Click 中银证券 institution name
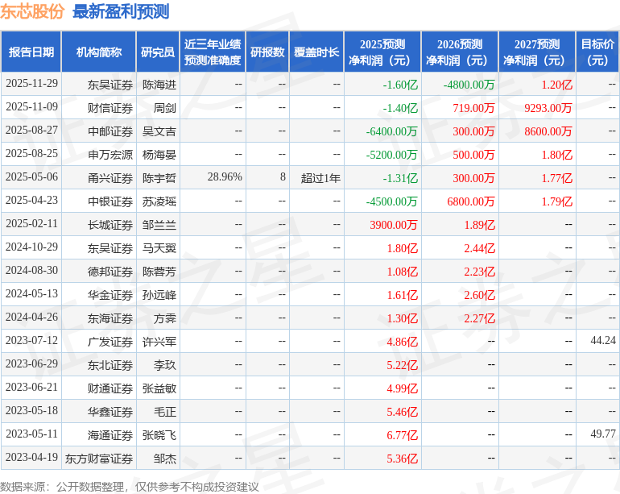The image size is (620, 494). pyautogui.click(x=110, y=201)
